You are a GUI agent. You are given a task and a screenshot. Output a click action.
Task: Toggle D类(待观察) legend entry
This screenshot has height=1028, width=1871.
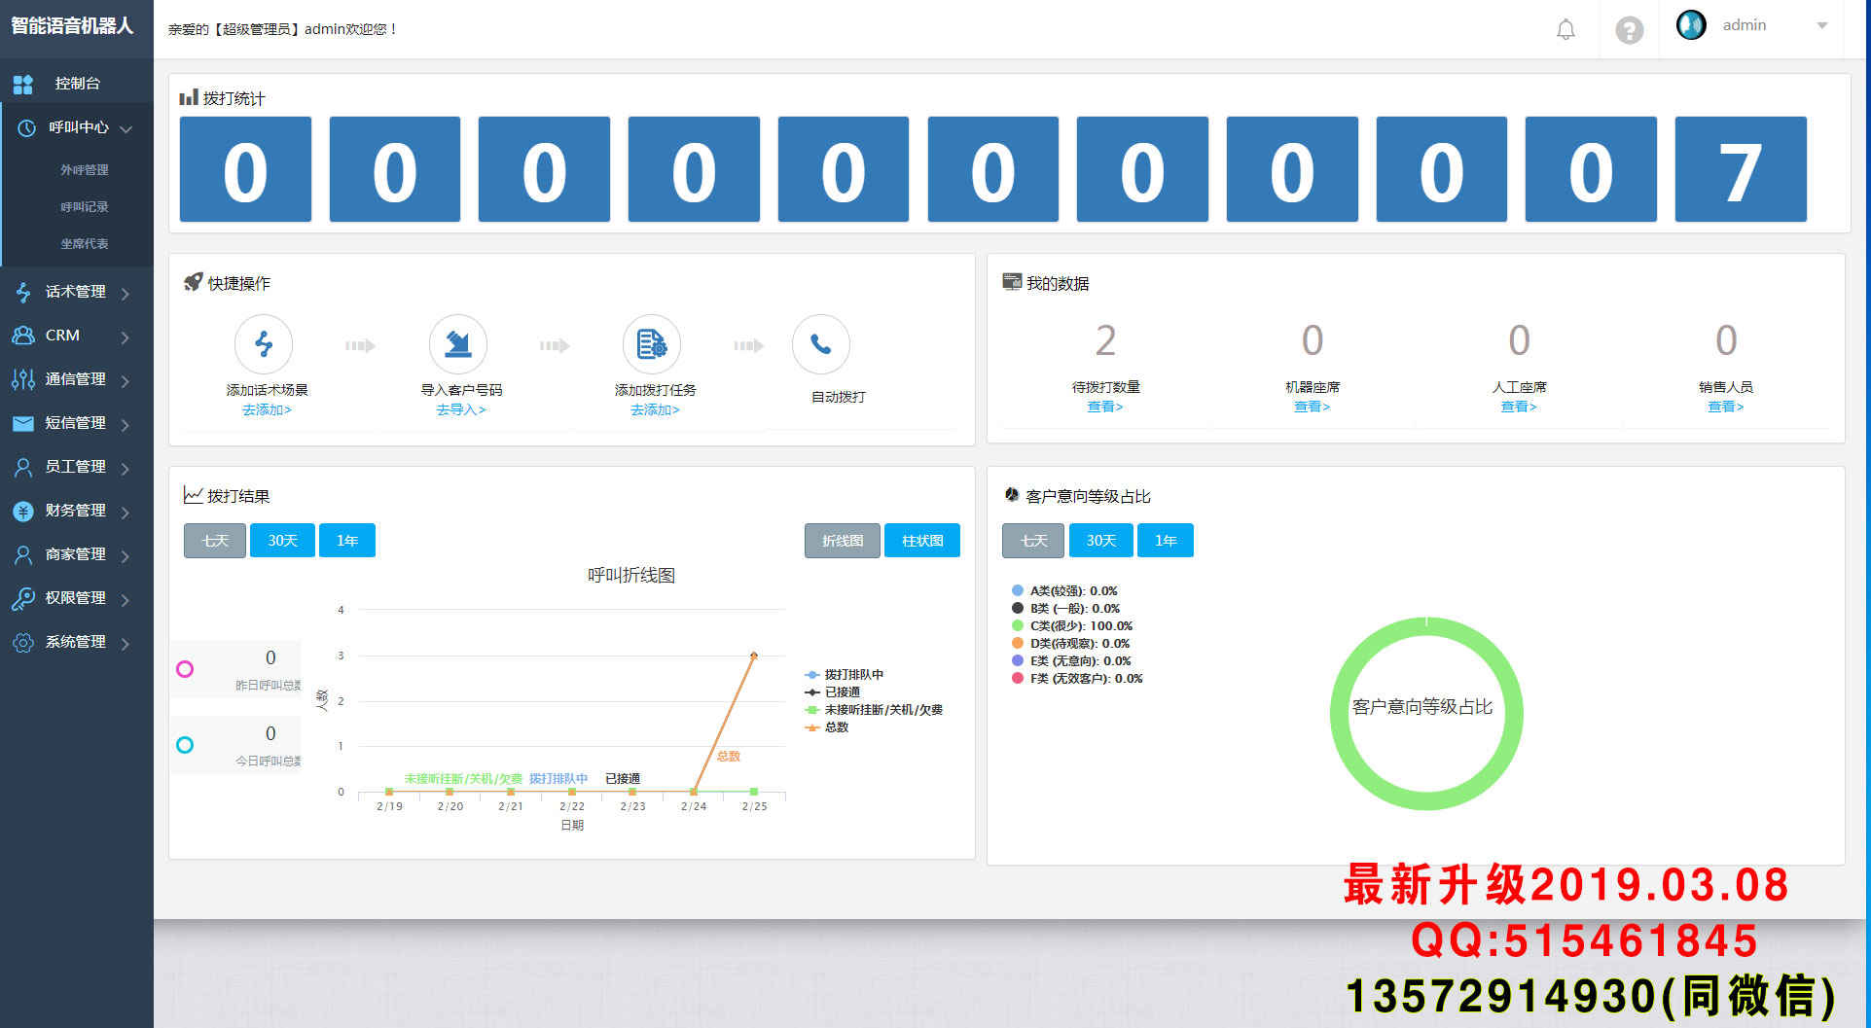1070,643
